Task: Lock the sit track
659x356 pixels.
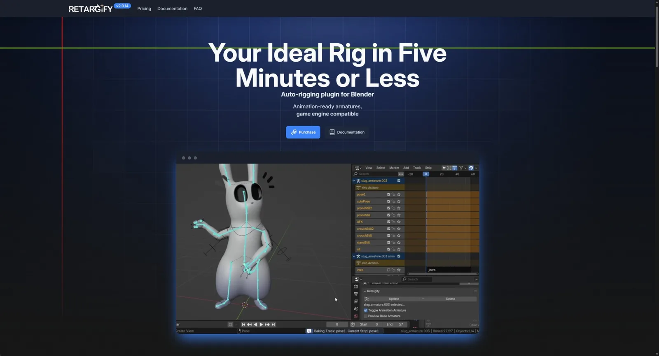Action: pyautogui.click(x=393, y=249)
